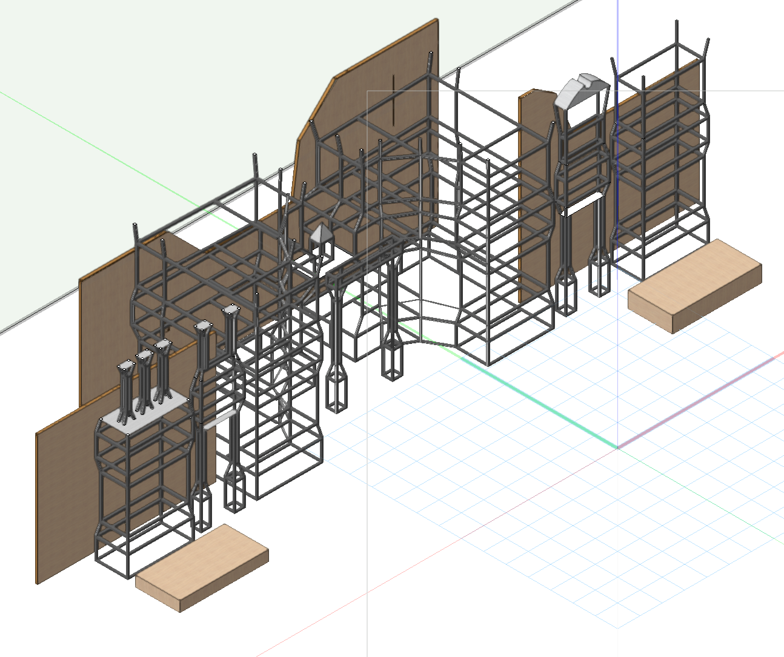
Task: Select the small gray house-shaped cap in center
Action: [321, 234]
